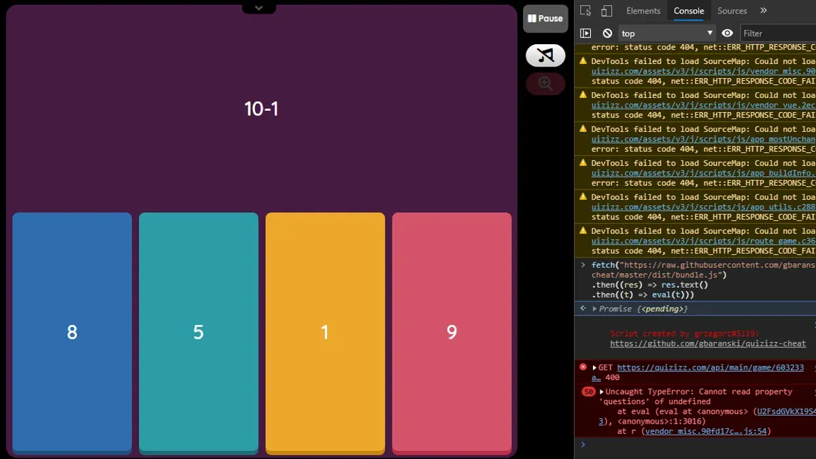This screenshot has width=816, height=459.
Task: Open the 'top' JavaScript context dropdown
Action: coord(667,33)
